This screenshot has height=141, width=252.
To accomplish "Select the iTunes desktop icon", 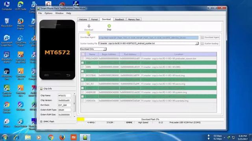I will [7, 123].
